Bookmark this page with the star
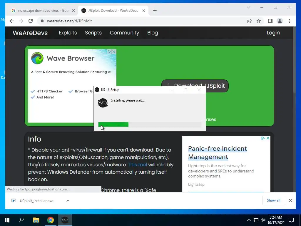This screenshot has height=226, width=301. tap(259, 21)
